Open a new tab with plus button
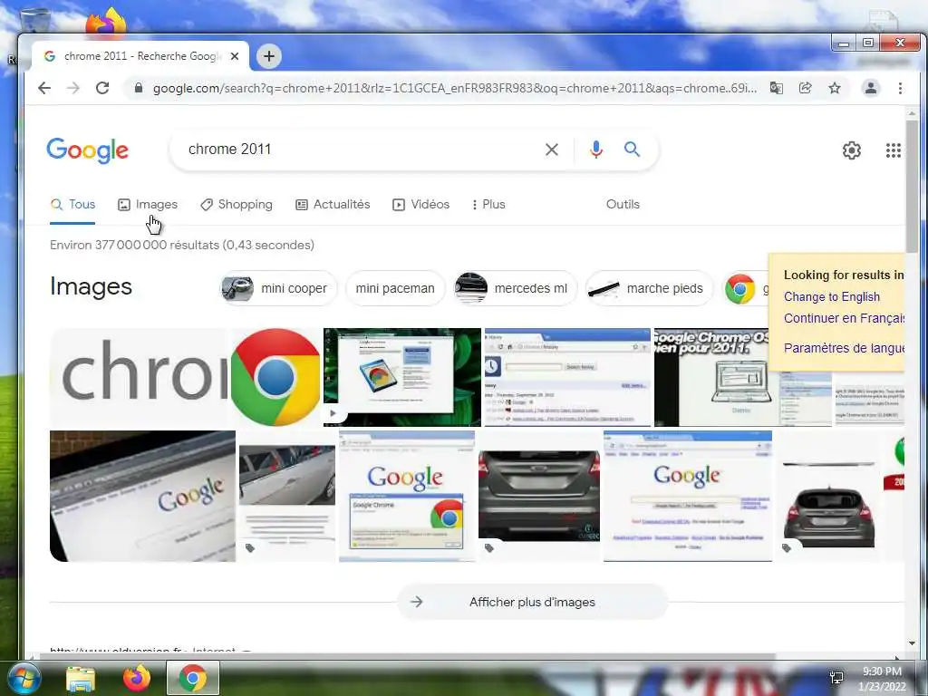Screen dimensions: 928x696 tap(268, 56)
